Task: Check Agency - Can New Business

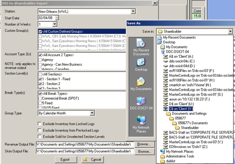Action: (x=40, y=65)
